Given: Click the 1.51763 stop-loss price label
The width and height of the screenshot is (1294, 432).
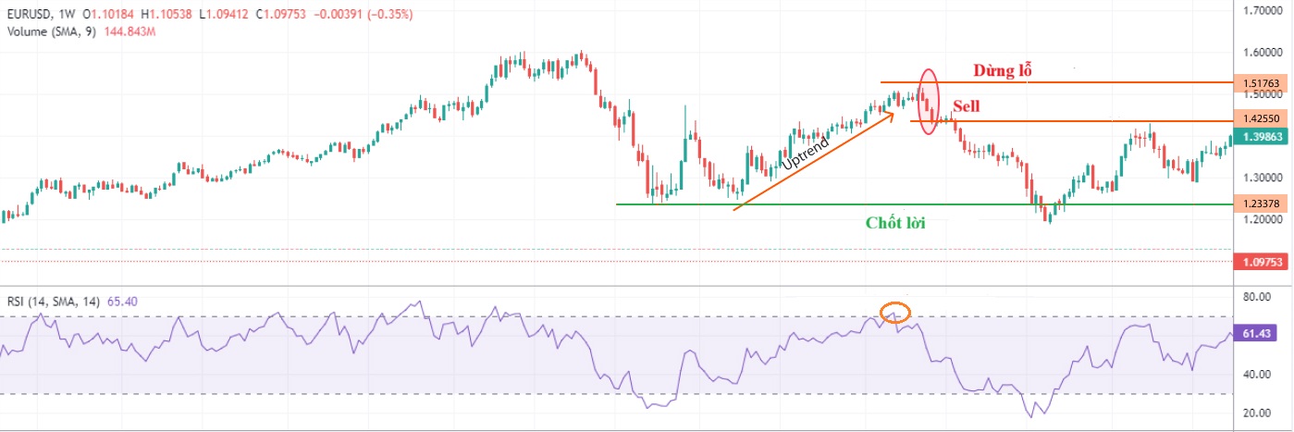Looking at the screenshot, I should (1262, 83).
